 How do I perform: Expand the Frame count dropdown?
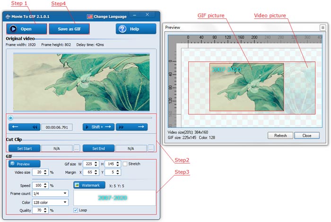(64, 193)
